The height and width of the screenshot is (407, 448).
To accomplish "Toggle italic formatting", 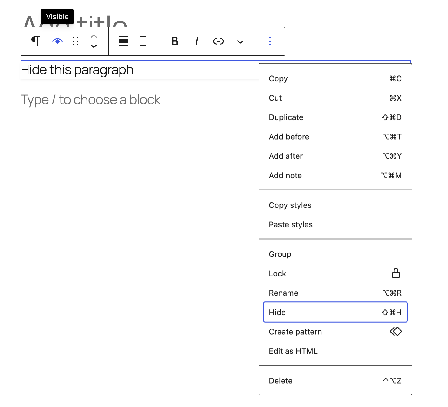I will pos(197,41).
